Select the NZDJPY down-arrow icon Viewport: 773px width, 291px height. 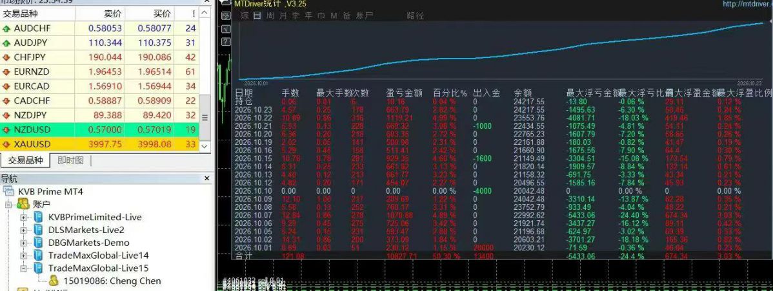tap(6, 115)
